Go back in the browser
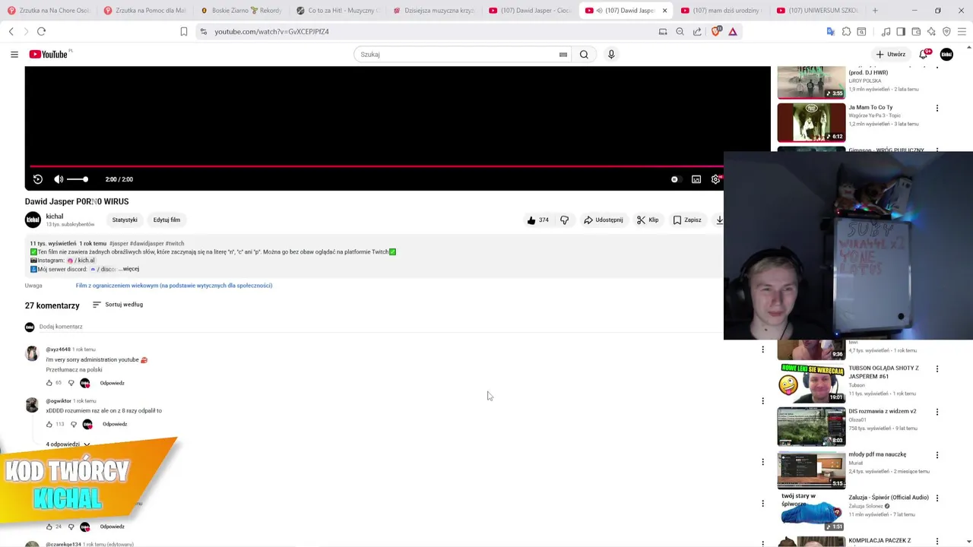The width and height of the screenshot is (973, 547). tap(11, 31)
